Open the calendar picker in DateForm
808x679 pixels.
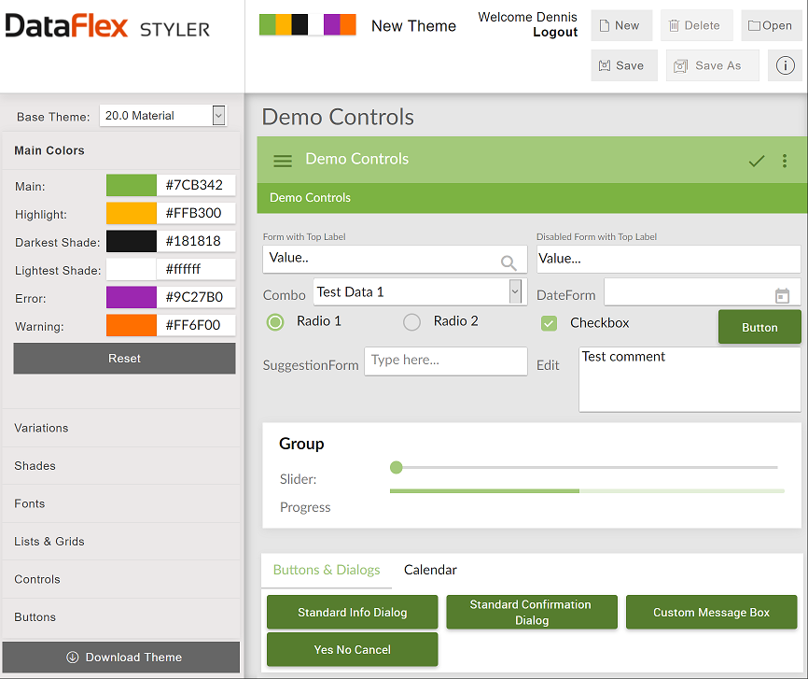pos(782,295)
